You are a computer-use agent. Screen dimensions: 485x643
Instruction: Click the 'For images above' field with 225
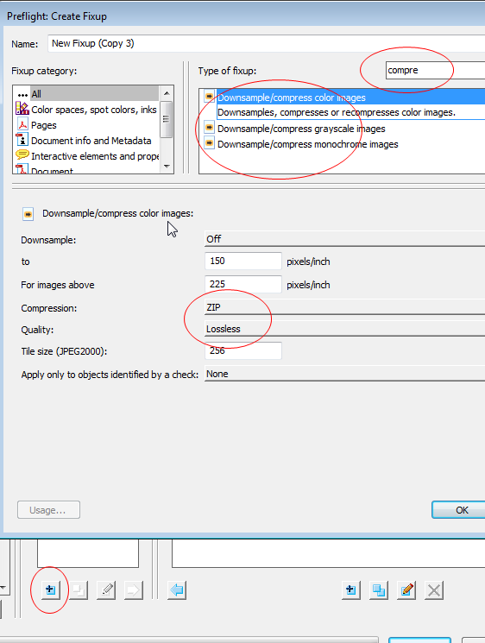click(x=243, y=284)
